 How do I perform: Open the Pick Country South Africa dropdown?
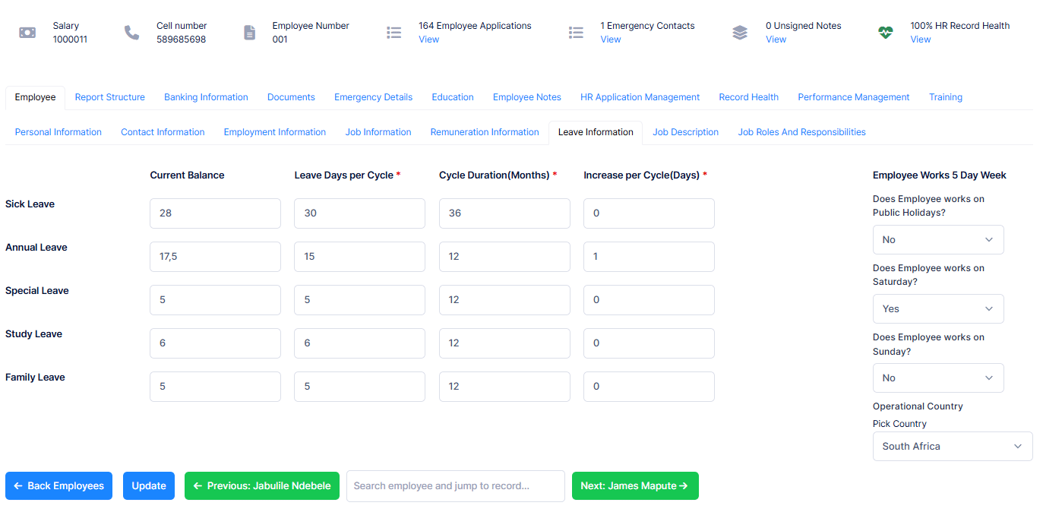pyautogui.click(x=953, y=446)
